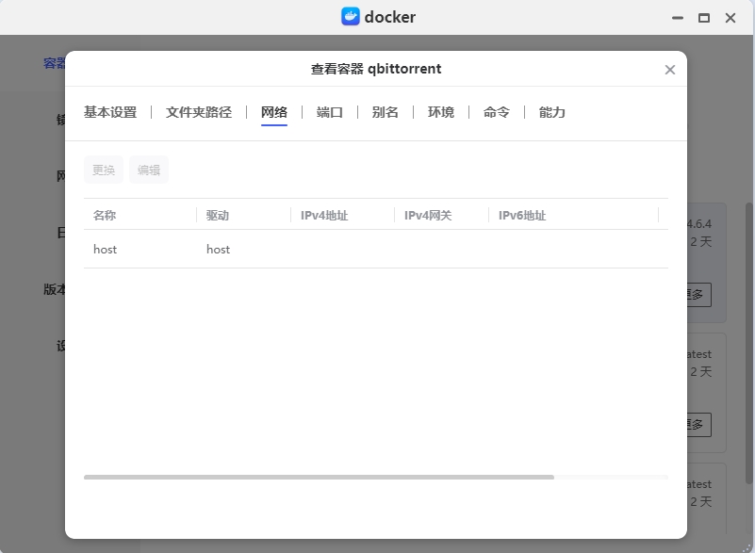Click the horizontal scrollbar in network table
The image size is (755, 553).
pos(319,477)
